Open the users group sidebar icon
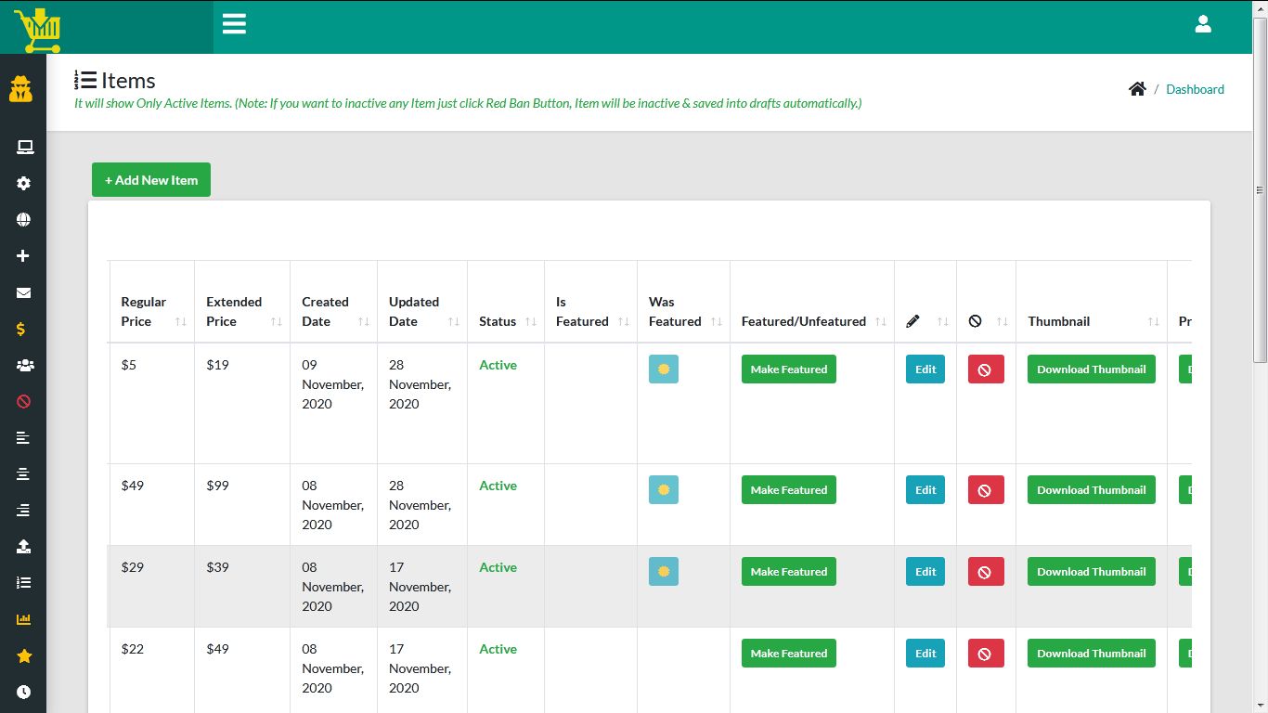 (x=24, y=366)
